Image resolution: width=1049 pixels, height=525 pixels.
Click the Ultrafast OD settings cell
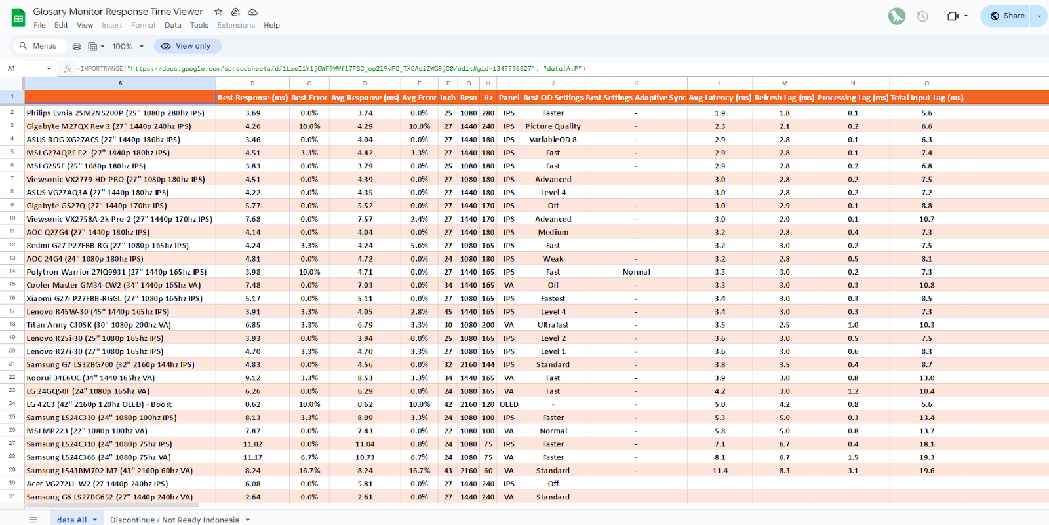[553, 324]
